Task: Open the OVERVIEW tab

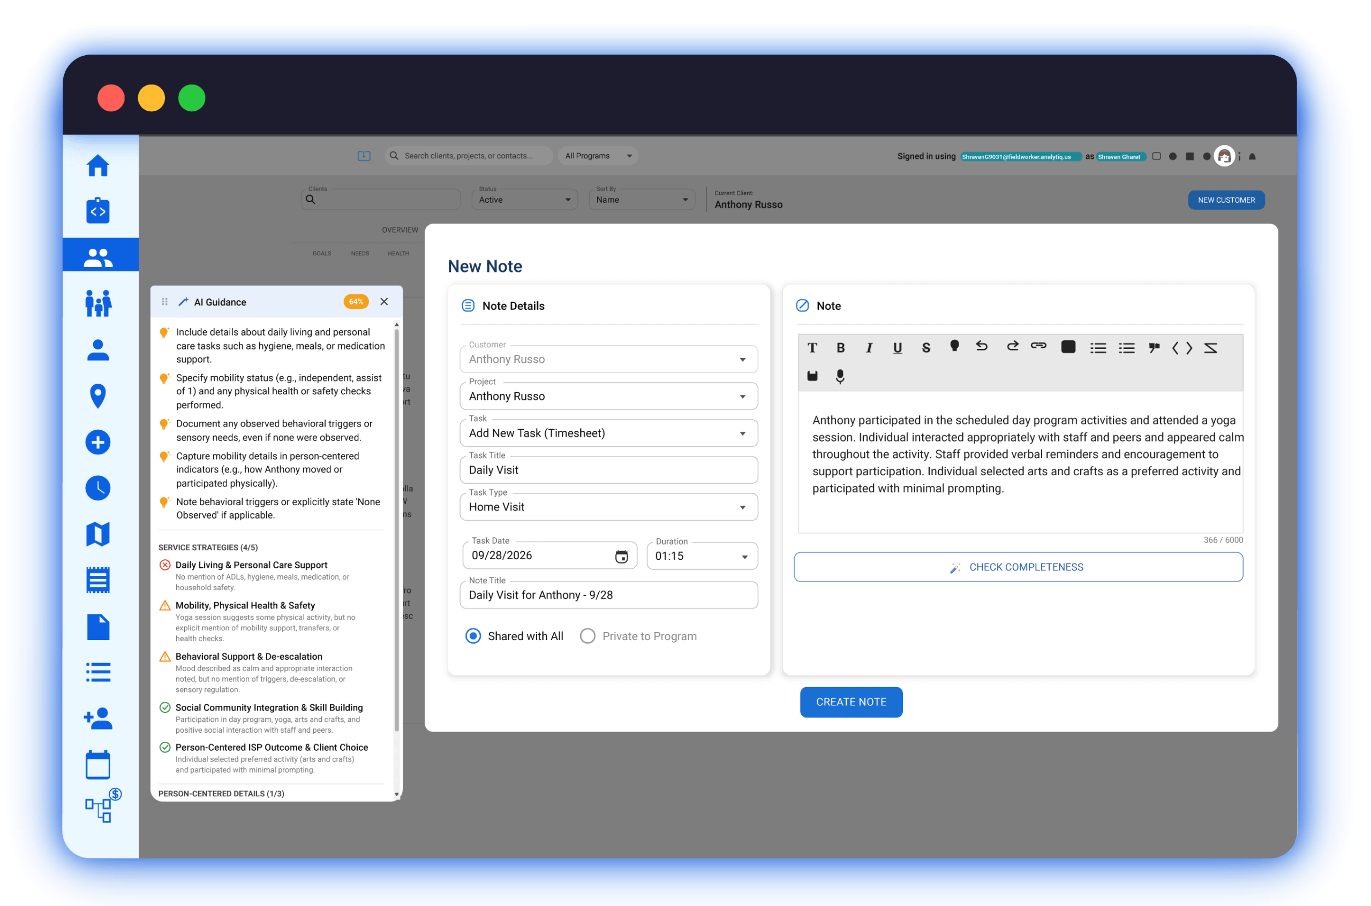Action: (x=400, y=230)
